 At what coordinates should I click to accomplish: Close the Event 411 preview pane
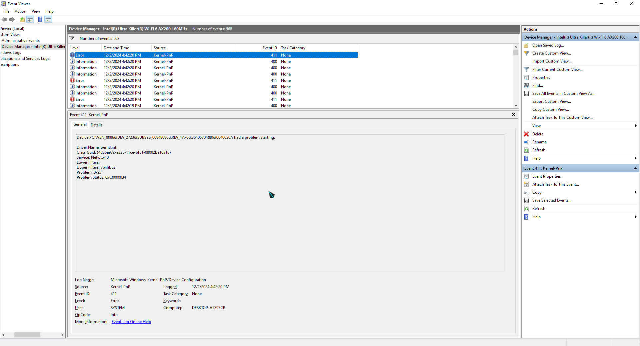(x=514, y=114)
